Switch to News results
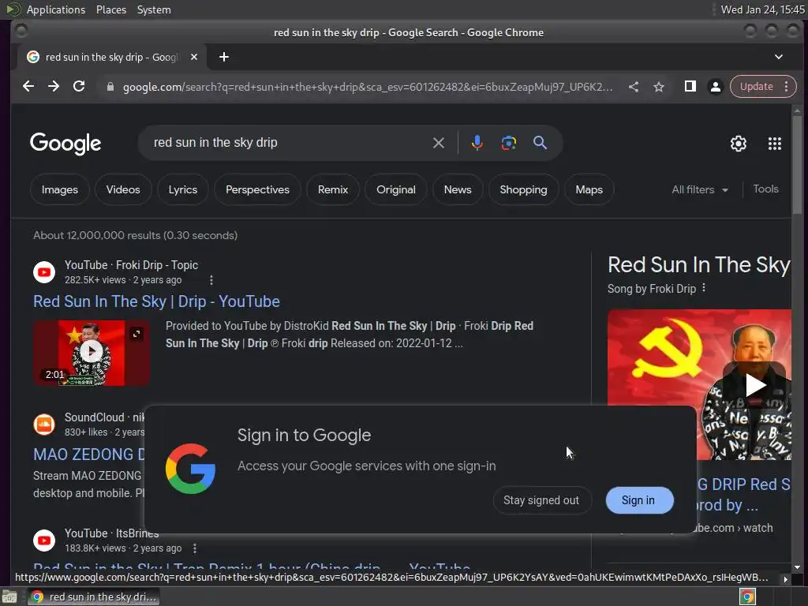 458,189
